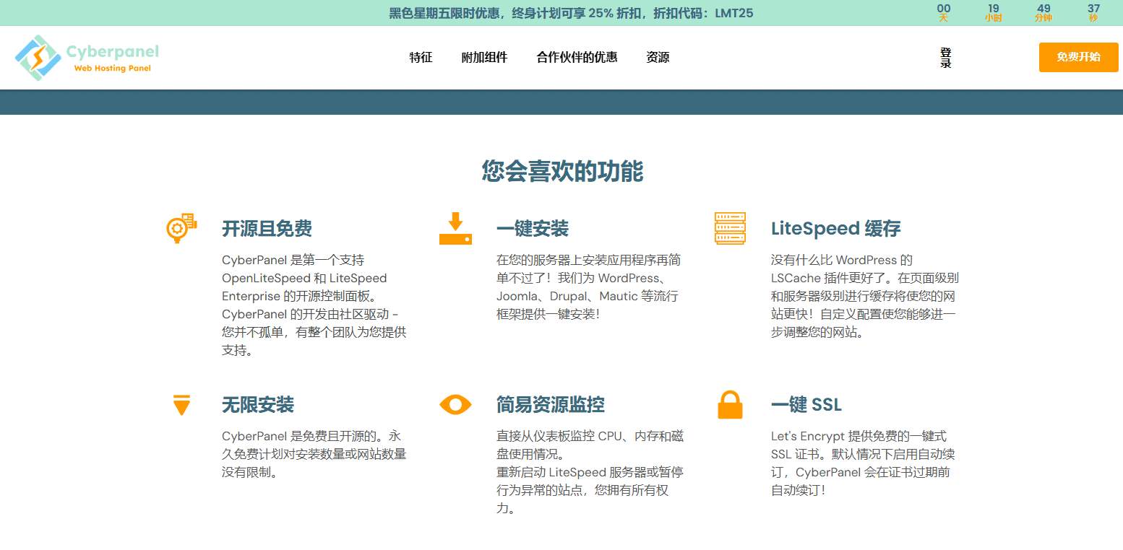Open the 资源 navigation menu

658,58
